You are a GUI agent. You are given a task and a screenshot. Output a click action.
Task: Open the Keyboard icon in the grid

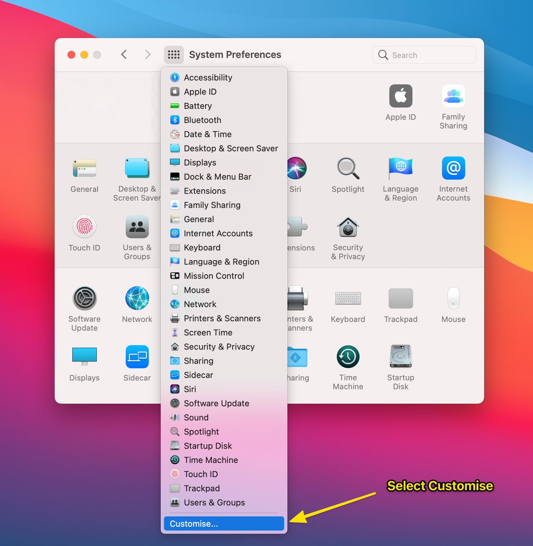pos(348,298)
